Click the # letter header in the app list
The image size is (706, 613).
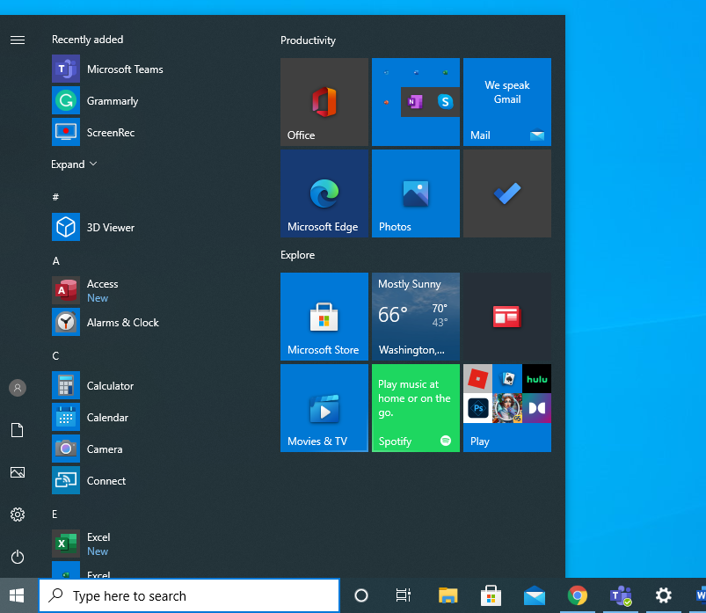(55, 197)
